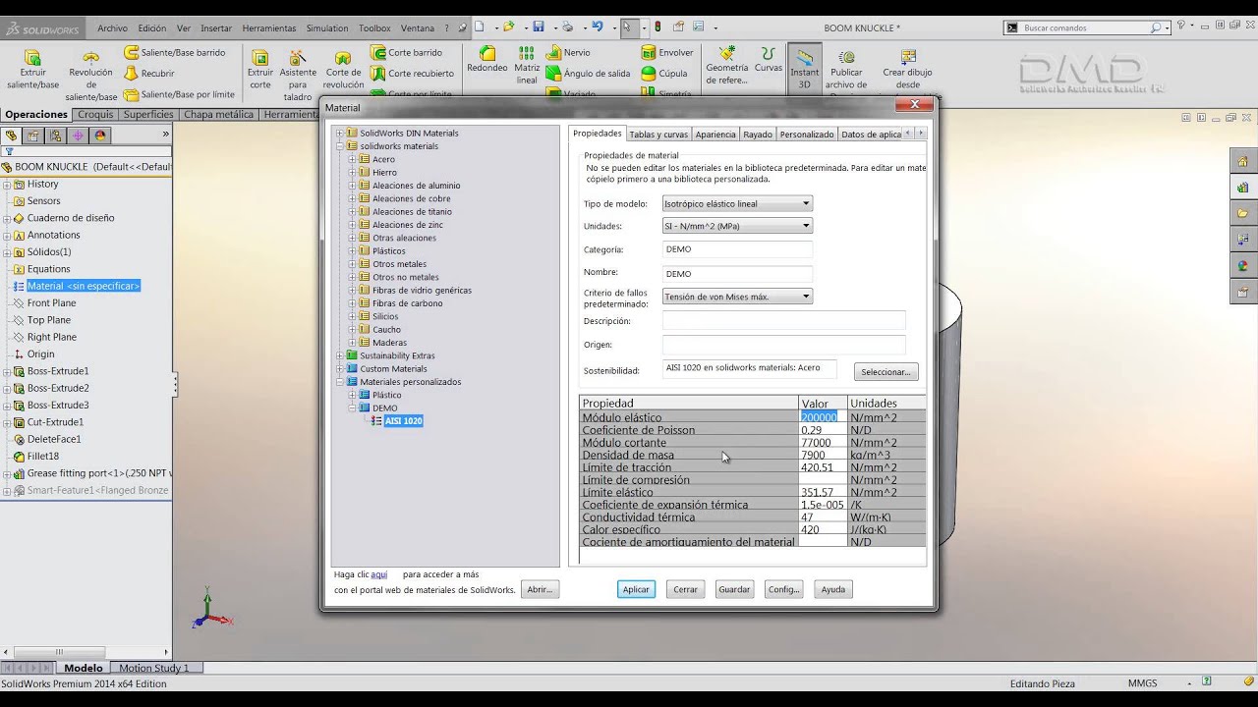The width and height of the screenshot is (1258, 707).
Task: Switch to the Croquis tab
Action: coord(95,115)
